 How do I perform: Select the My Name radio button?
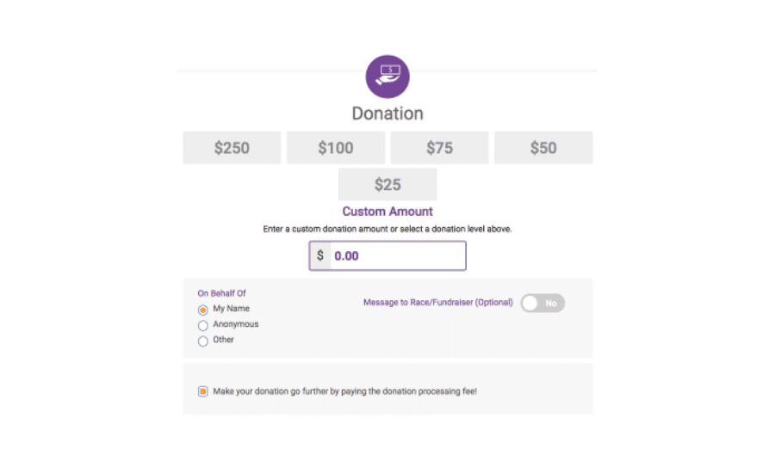pos(202,310)
